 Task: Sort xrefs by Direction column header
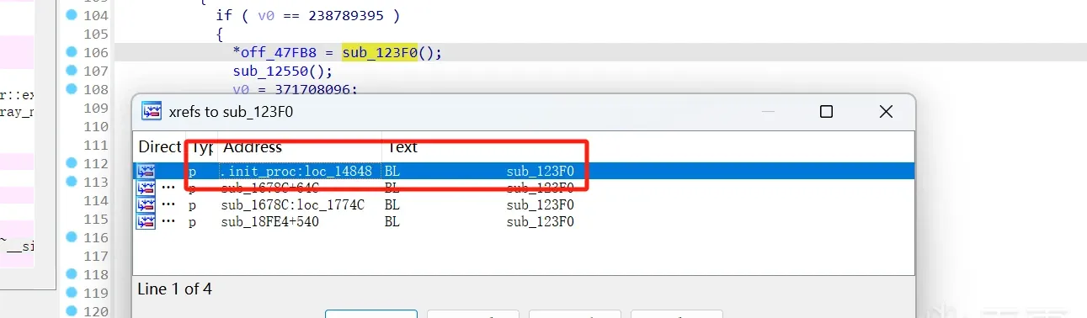point(159,147)
